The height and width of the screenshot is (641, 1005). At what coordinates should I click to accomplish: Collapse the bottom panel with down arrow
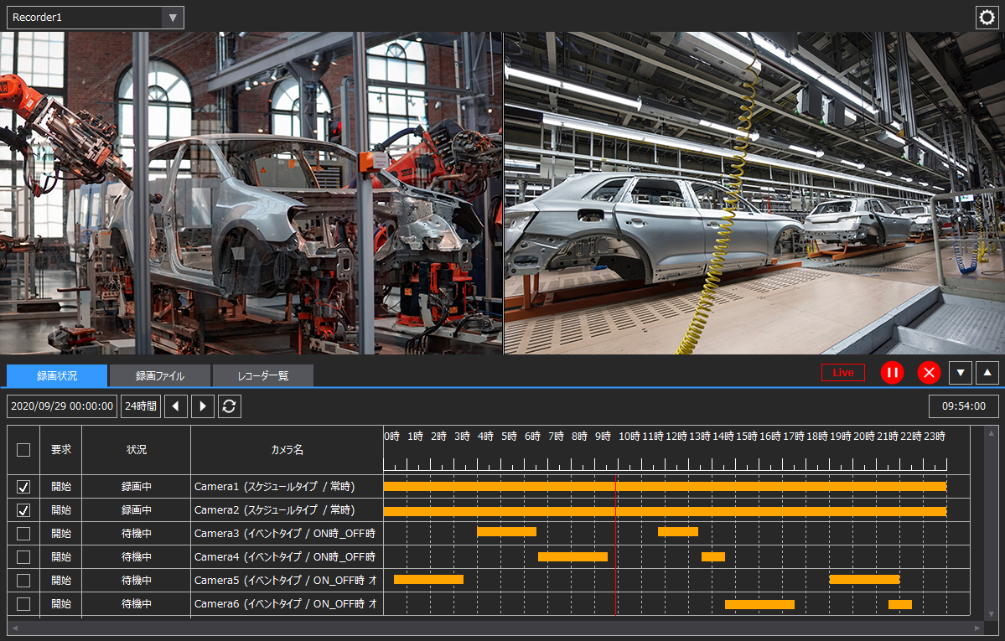pyautogui.click(x=960, y=372)
